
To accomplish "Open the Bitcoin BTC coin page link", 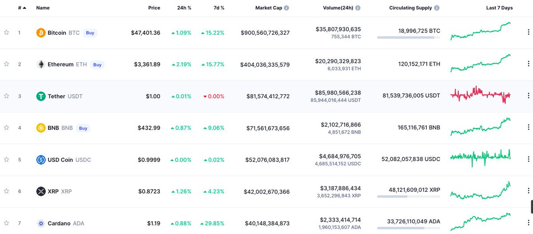I will coord(64,33).
